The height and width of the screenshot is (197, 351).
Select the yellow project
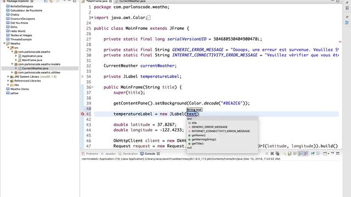pos(14,93)
